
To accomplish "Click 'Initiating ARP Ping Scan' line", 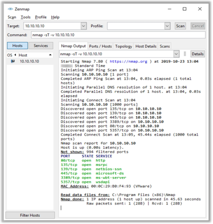I will 99,70.
